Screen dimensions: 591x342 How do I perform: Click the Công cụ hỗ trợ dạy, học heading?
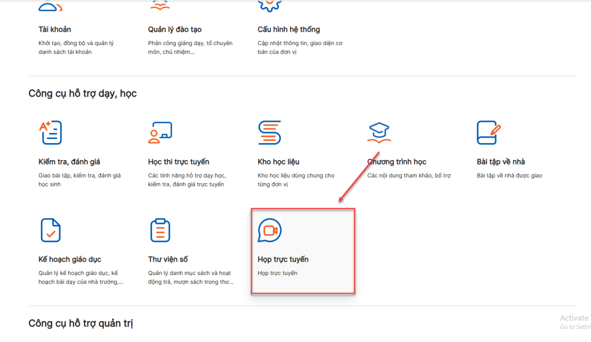82,93
